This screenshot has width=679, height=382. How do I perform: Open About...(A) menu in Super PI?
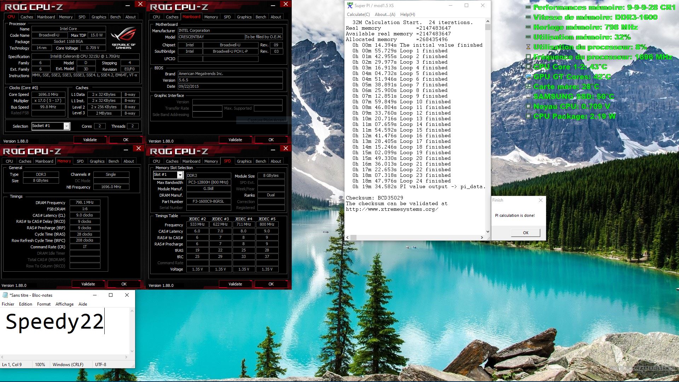tap(385, 15)
